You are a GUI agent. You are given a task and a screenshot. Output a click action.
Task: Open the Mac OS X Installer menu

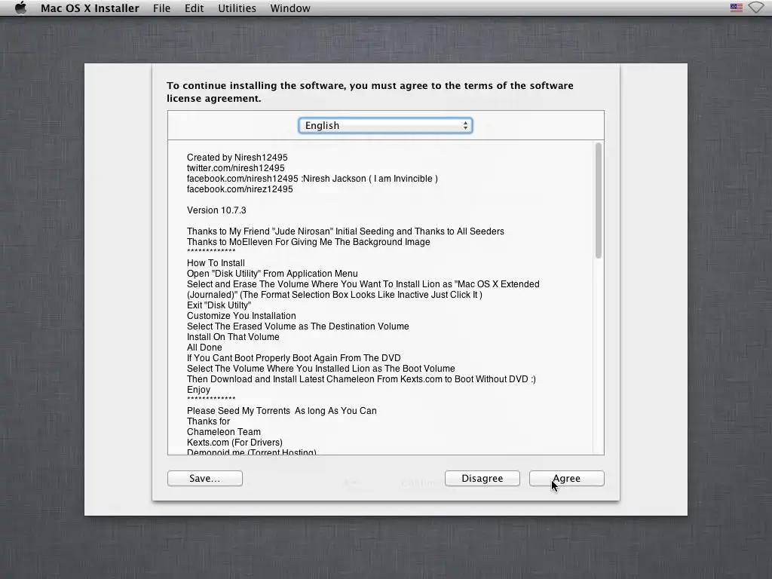coord(90,8)
